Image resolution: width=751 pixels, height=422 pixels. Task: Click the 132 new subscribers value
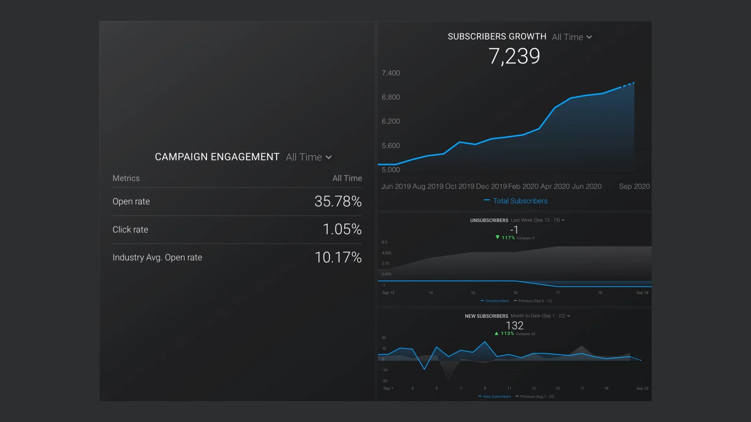click(x=514, y=325)
